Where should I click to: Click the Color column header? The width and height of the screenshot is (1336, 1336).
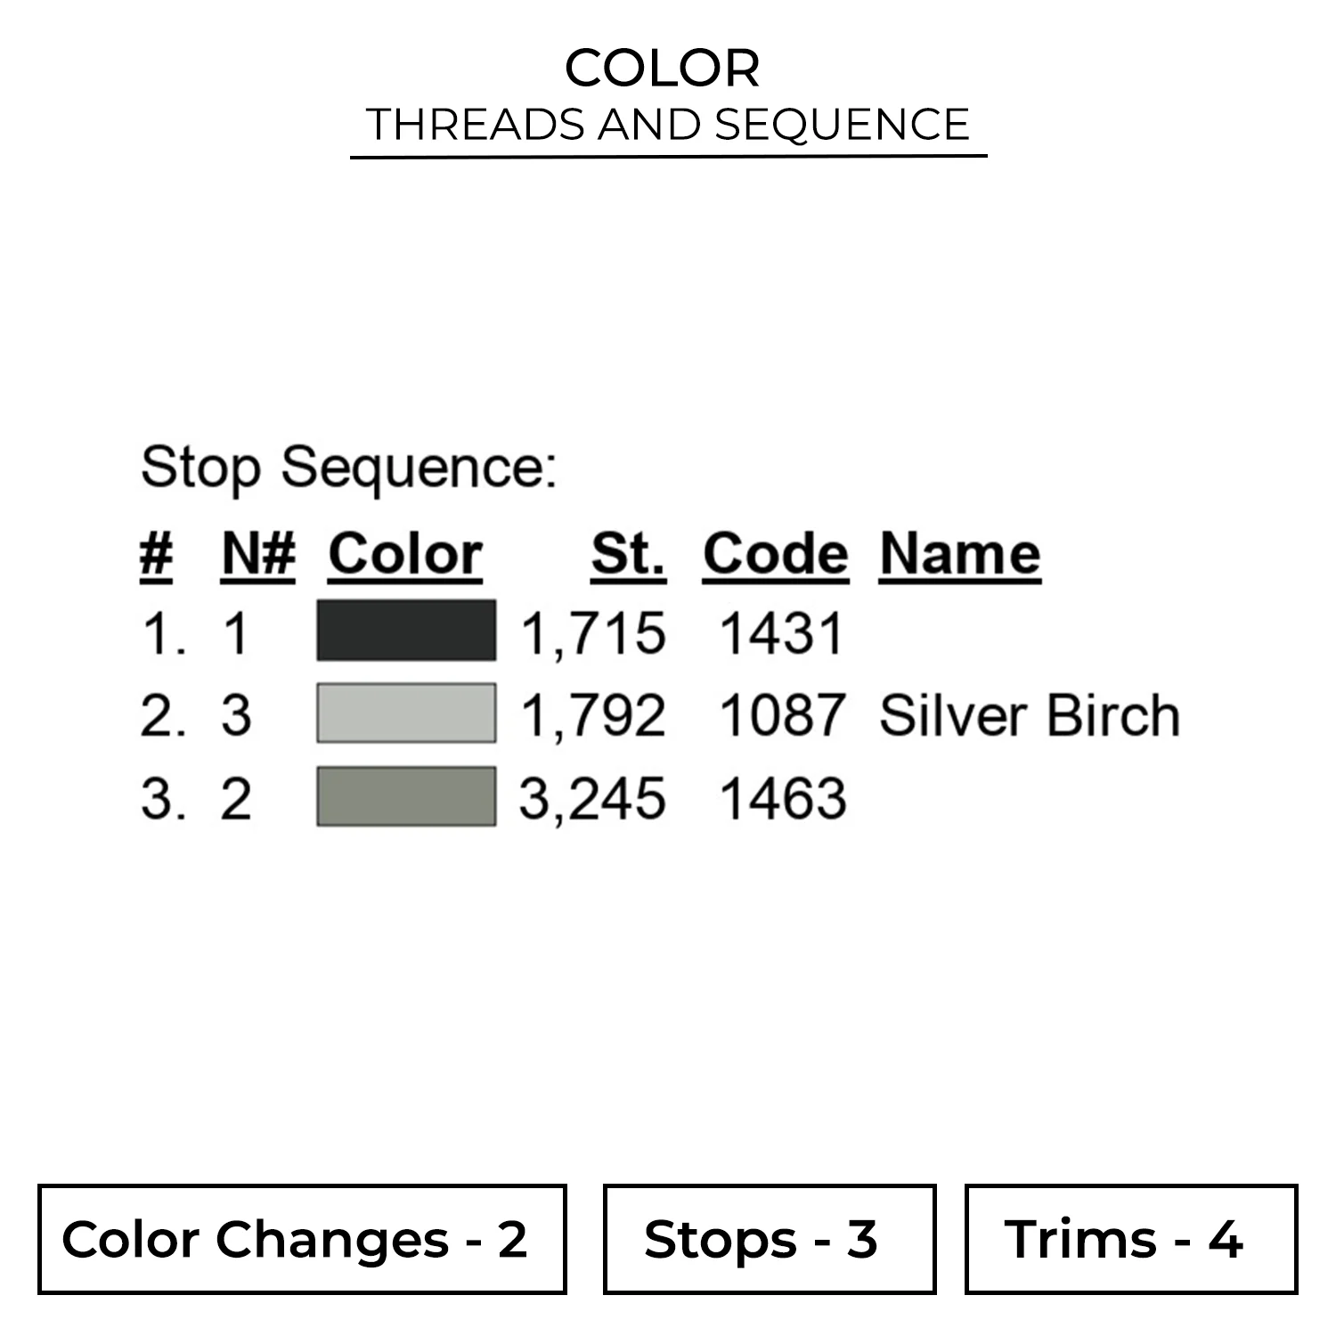[405, 554]
